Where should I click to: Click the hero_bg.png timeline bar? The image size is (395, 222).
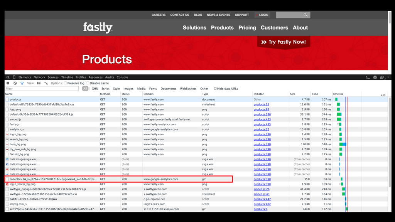[343, 144]
